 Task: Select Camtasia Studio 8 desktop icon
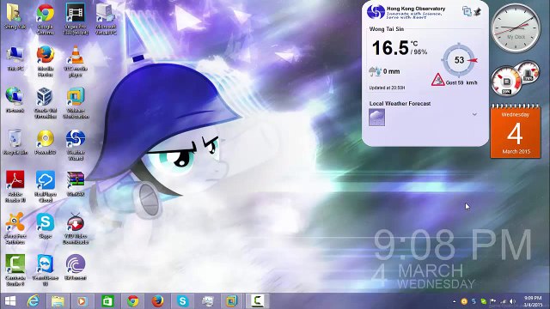(15, 270)
